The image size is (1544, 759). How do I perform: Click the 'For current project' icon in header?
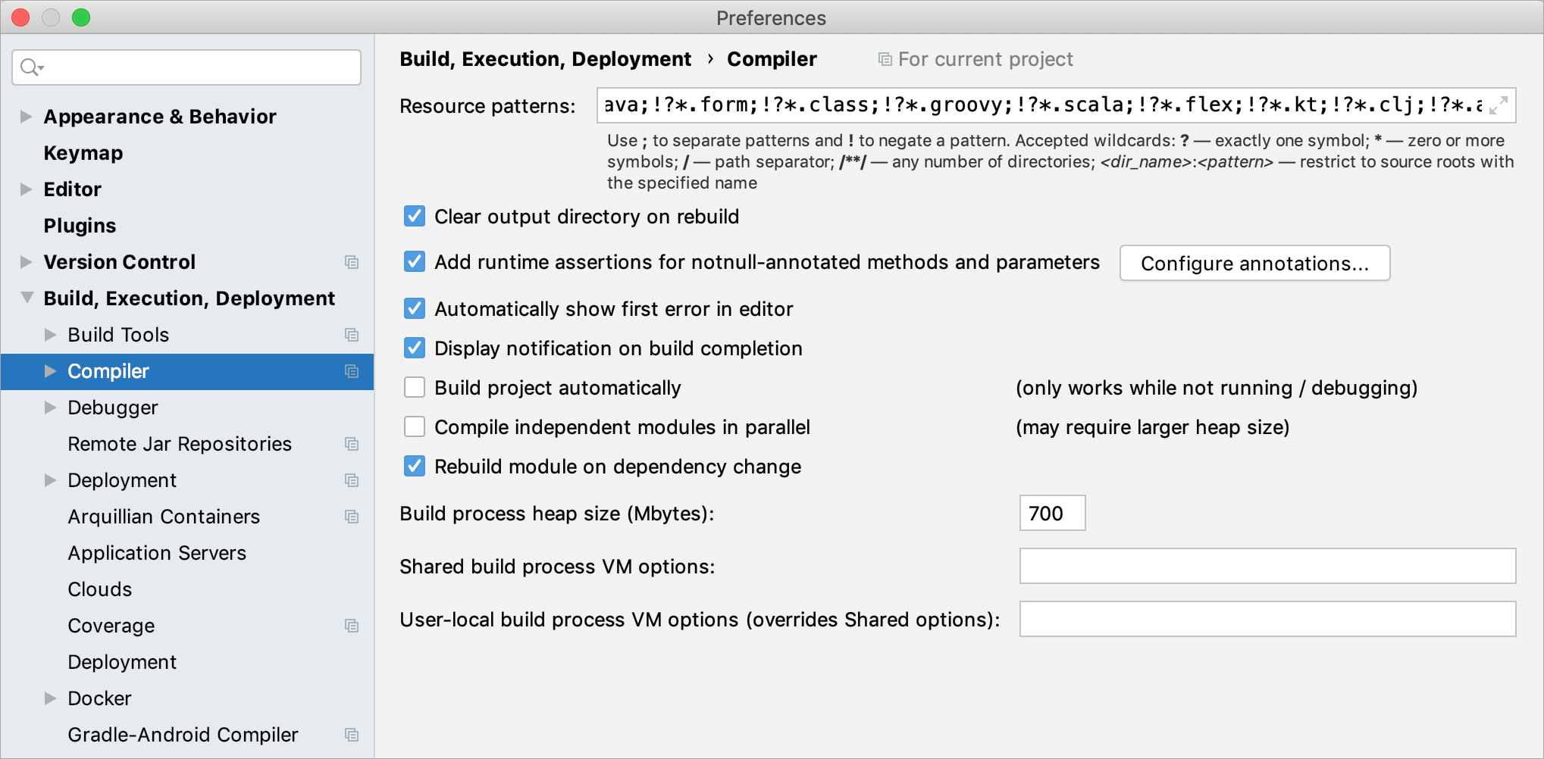coord(885,59)
